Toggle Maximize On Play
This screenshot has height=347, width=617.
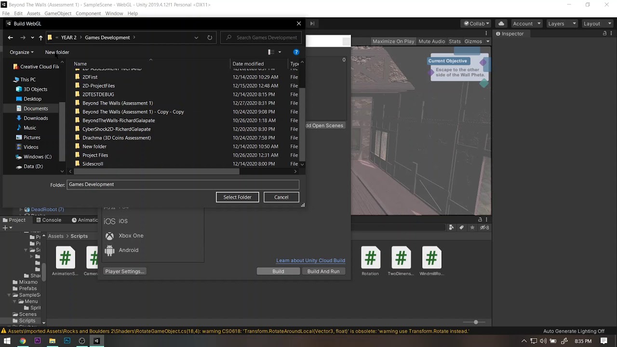tap(393, 41)
